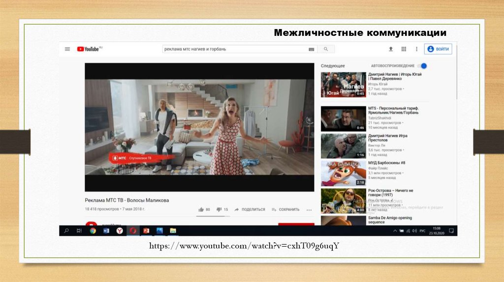Image resolution: width=504 pixels, height=282 pixels.
Task: Open the more actions ellipsis under the video
Action: pyautogui.click(x=309, y=210)
